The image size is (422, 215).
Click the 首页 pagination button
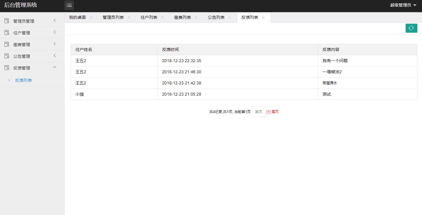click(x=258, y=111)
